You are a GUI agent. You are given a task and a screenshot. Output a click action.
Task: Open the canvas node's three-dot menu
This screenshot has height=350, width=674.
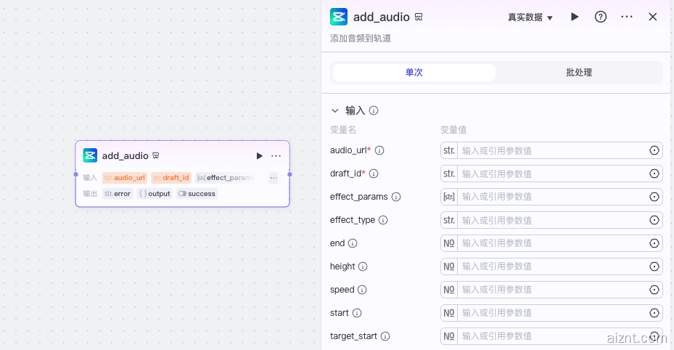(276, 155)
